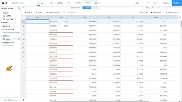This screenshot has width=182, height=102.
Task: Click the zoom out magnifier icon
Action: (x=137, y=3)
